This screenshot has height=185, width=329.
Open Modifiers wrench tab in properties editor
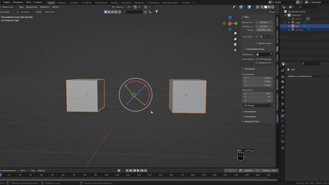[283, 116]
